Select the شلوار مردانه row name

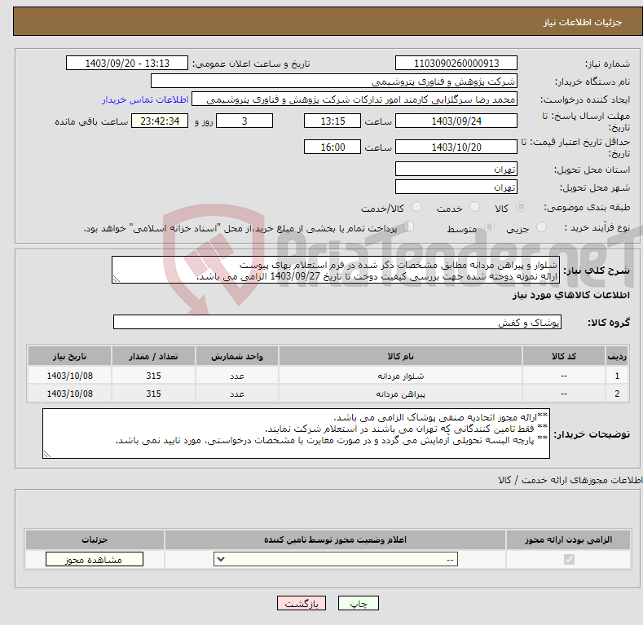click(x=400, y=376)
